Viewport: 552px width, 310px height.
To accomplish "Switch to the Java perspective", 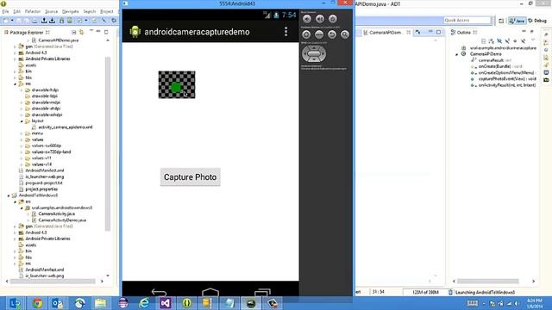I will (x=517, y=21).
